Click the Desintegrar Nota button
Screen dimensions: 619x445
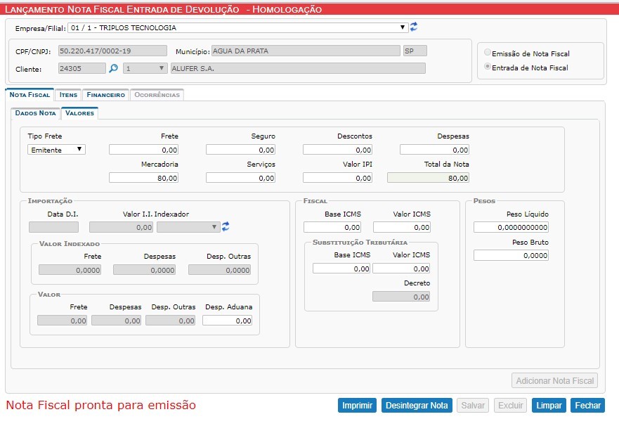point(417,405)
